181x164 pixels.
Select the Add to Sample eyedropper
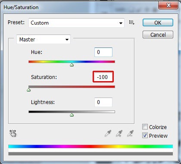click(x=119, y=133)
